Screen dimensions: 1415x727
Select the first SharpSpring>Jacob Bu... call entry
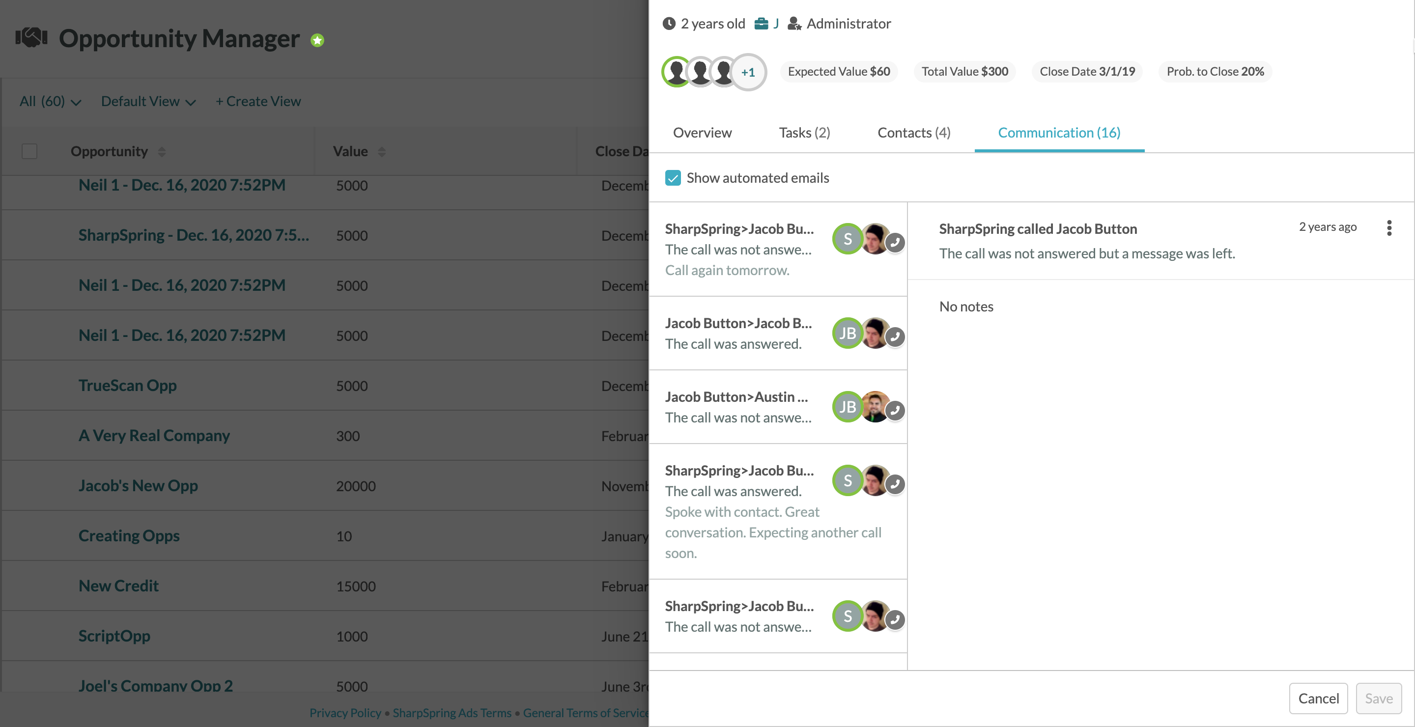[778, 249]
